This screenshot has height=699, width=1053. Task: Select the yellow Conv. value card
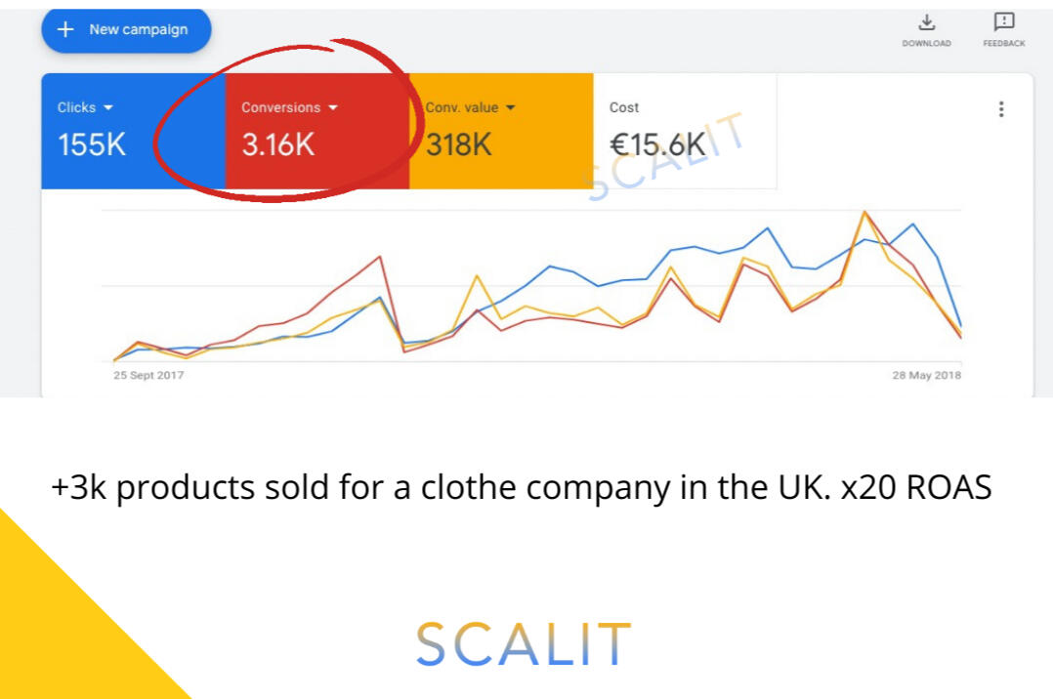pyautogui.click(x=502, y=131)
